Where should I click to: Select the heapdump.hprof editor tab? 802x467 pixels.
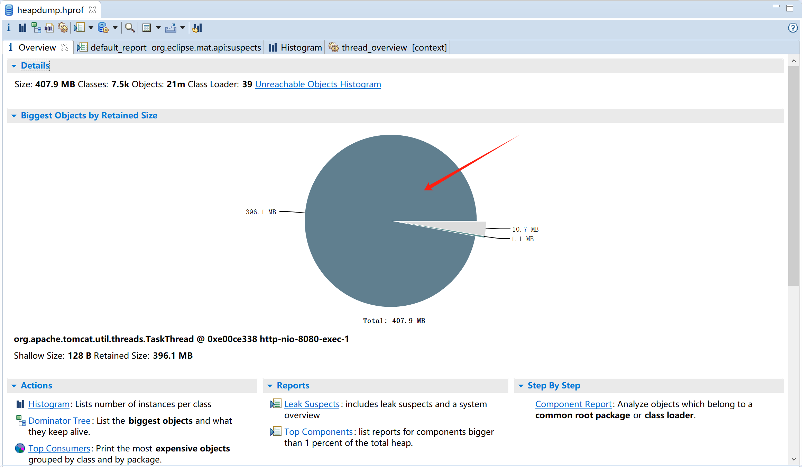50,10
